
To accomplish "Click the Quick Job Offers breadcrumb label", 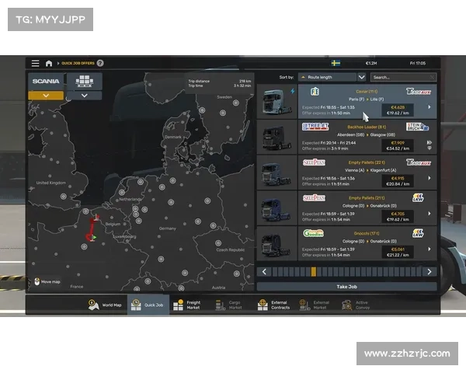I will pos(78,63).
